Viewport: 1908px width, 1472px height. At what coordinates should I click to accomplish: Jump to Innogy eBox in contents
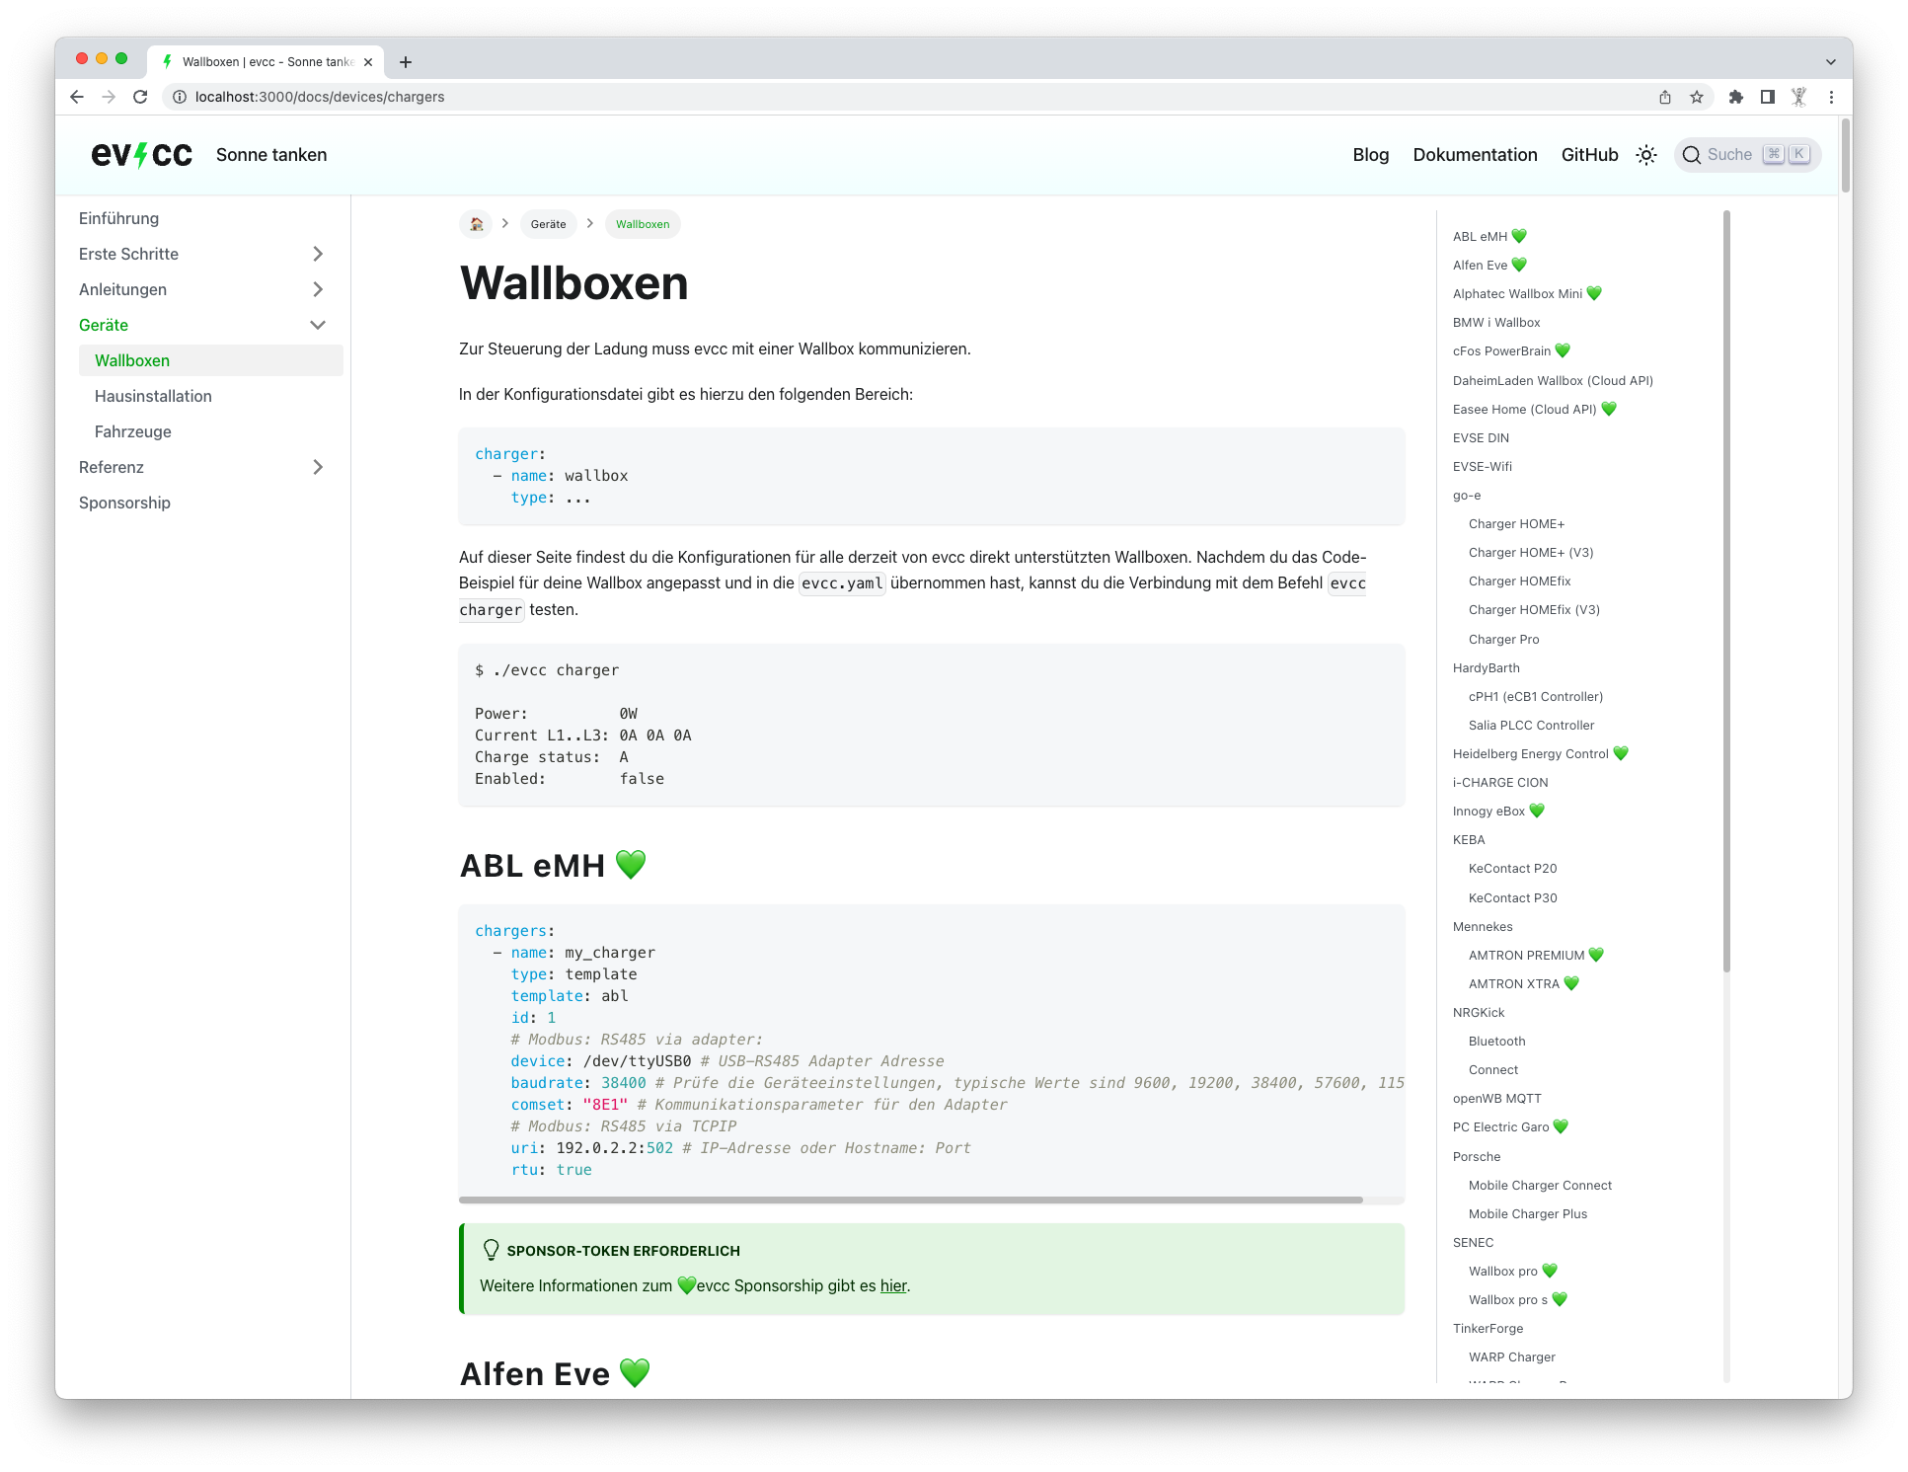point(1498,811)
